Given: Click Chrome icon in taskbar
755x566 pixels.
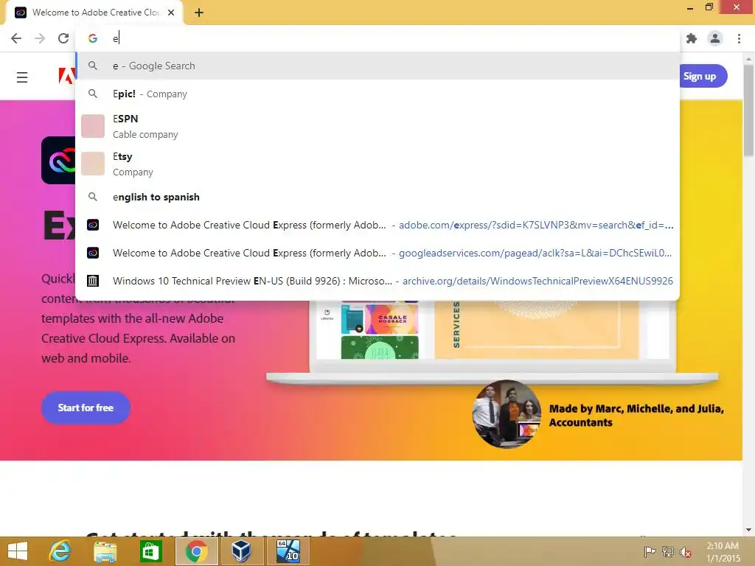Looking at the screenshot, I should (196, 551).
